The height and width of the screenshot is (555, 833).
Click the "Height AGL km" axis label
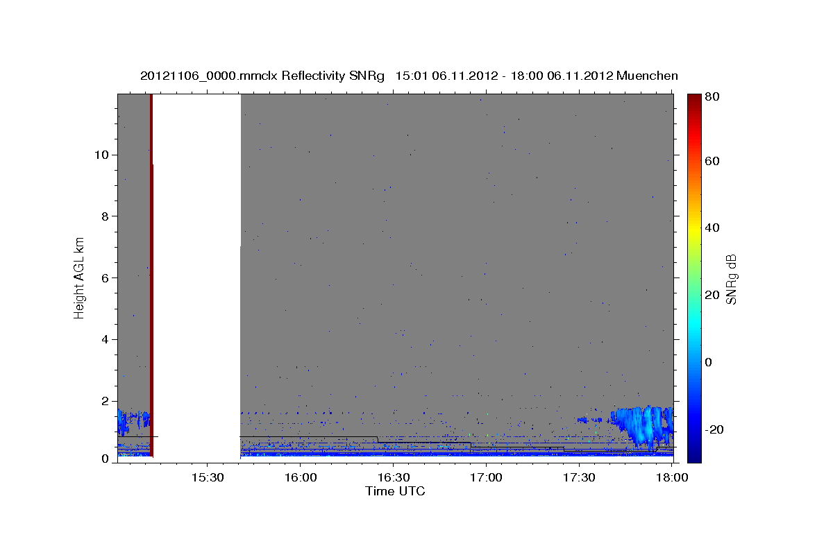(79, 277)
